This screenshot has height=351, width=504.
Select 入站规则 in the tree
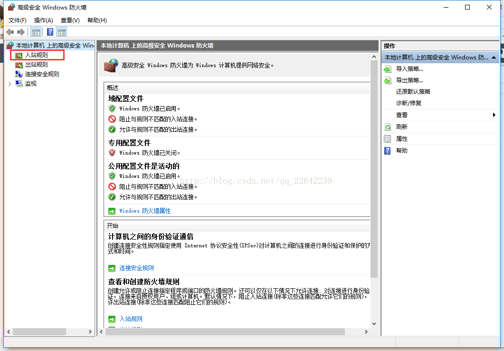pyautogui.click(x=36, y=55)
